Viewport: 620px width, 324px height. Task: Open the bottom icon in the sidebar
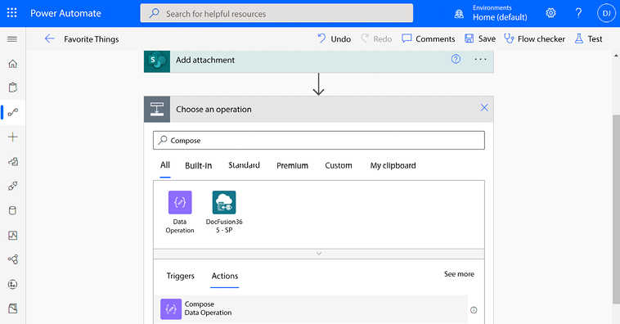pyautogui.click(x=12, y=308)
